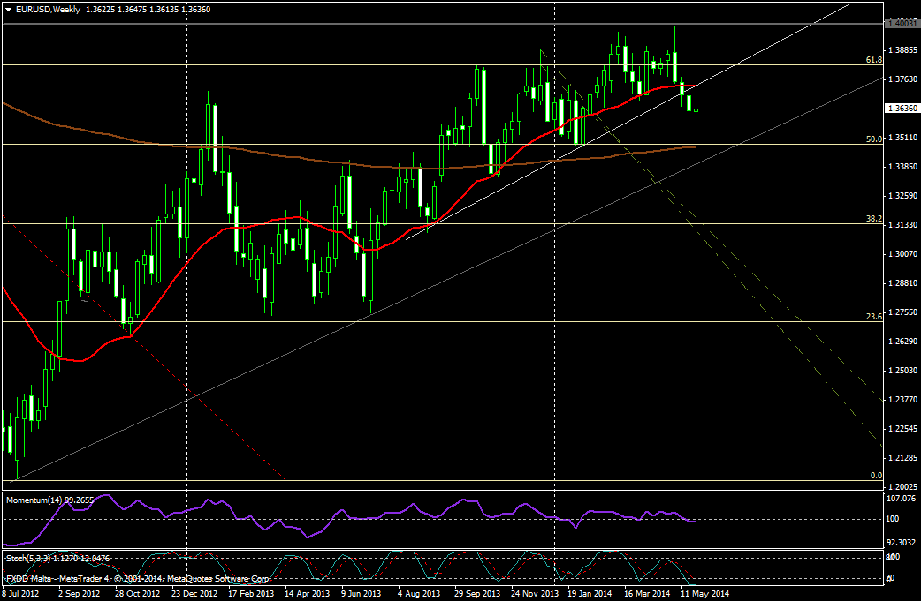Click the 1.38885 price scale value
Viewport: 921px width, 601px height.
click(x=902, y=50)
